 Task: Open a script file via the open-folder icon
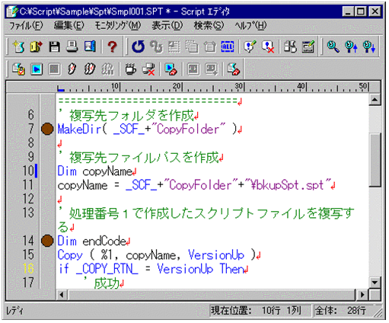36,46
